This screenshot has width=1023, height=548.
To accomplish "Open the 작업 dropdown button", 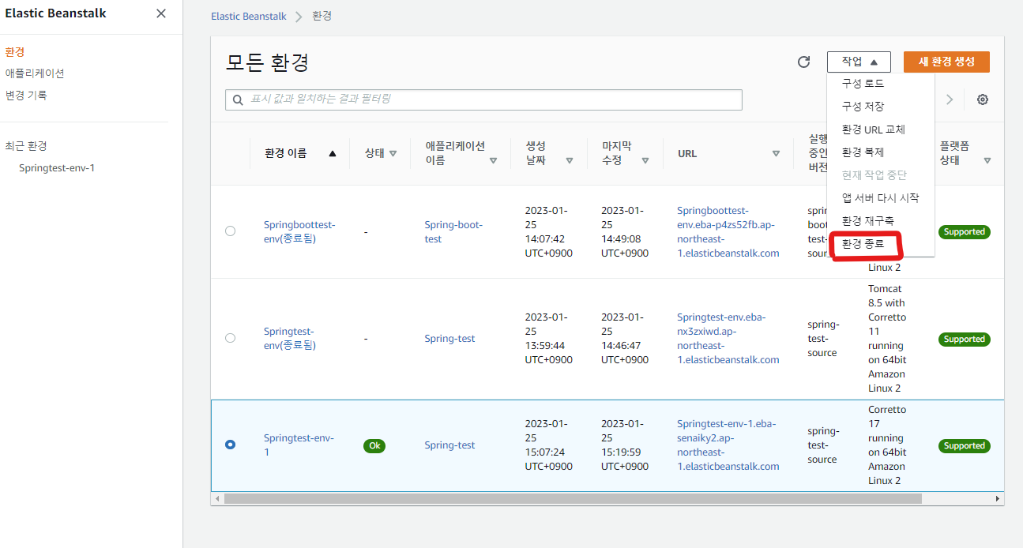I will (x=859, y=62).
